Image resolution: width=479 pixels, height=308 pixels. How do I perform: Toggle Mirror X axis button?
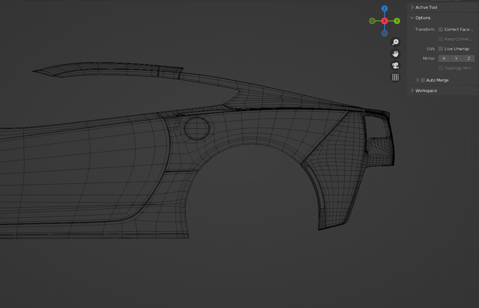click(x=444, y=59)
